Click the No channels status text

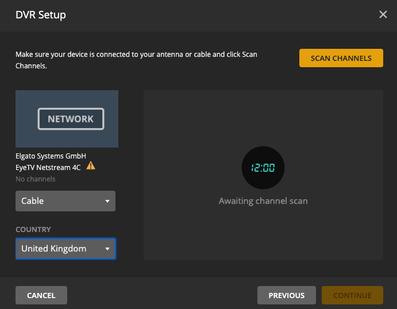pyautogui.click(x=36, y=179)
